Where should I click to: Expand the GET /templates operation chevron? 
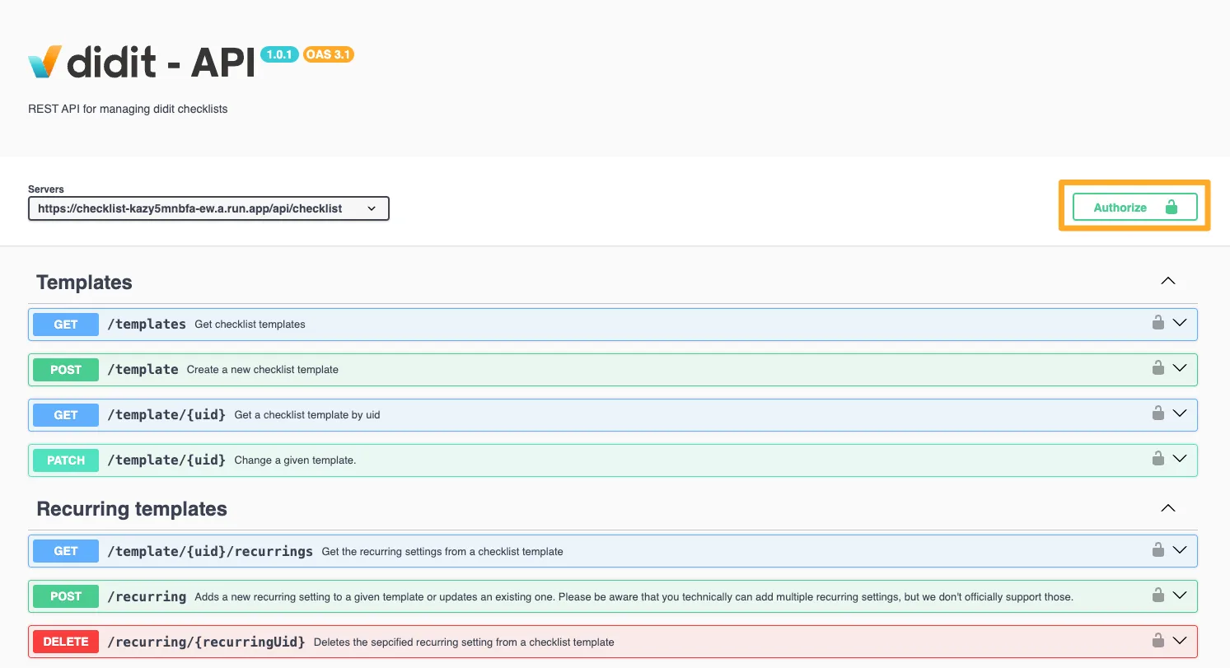pyautogui.click(x=1180, y=323)
